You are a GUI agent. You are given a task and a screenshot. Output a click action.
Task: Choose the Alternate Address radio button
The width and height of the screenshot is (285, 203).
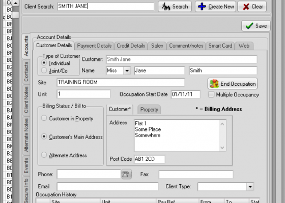click(x=44, y=155)
